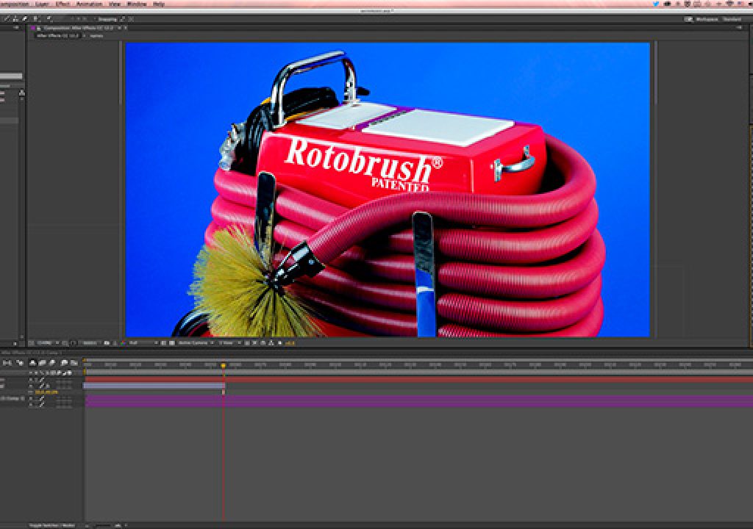Open the Fast Previews icon
The height and width of the screenshot is (529, 753).
[254, 342]
